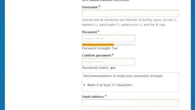Click the required asterisk next to Email address
Image resolution: width=195 pixels, height=110 pixels.
tap(105, 96)
